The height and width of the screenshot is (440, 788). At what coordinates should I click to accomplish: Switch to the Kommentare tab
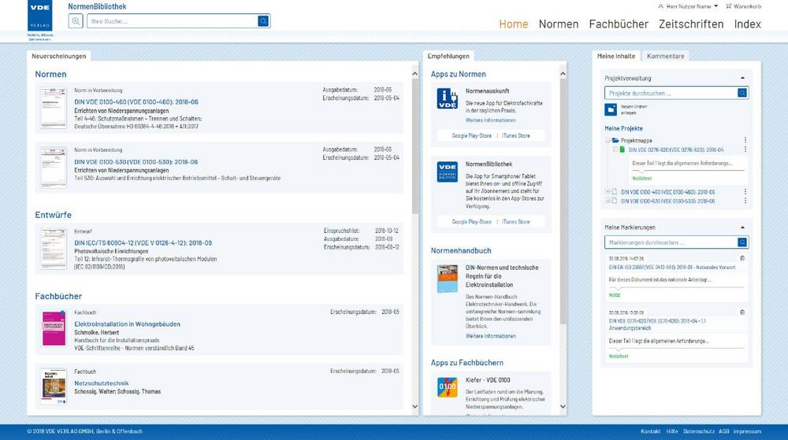[x=665, y=56]
